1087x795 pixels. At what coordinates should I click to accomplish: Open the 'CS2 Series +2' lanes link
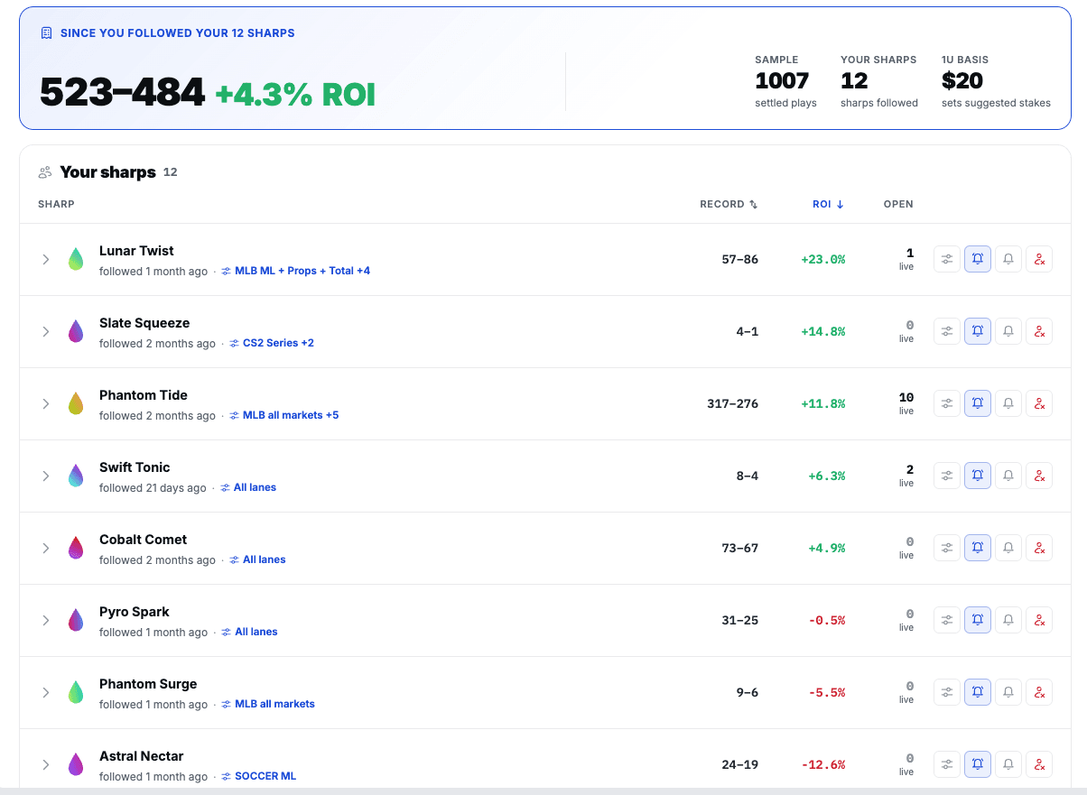(x=272, y=343)
